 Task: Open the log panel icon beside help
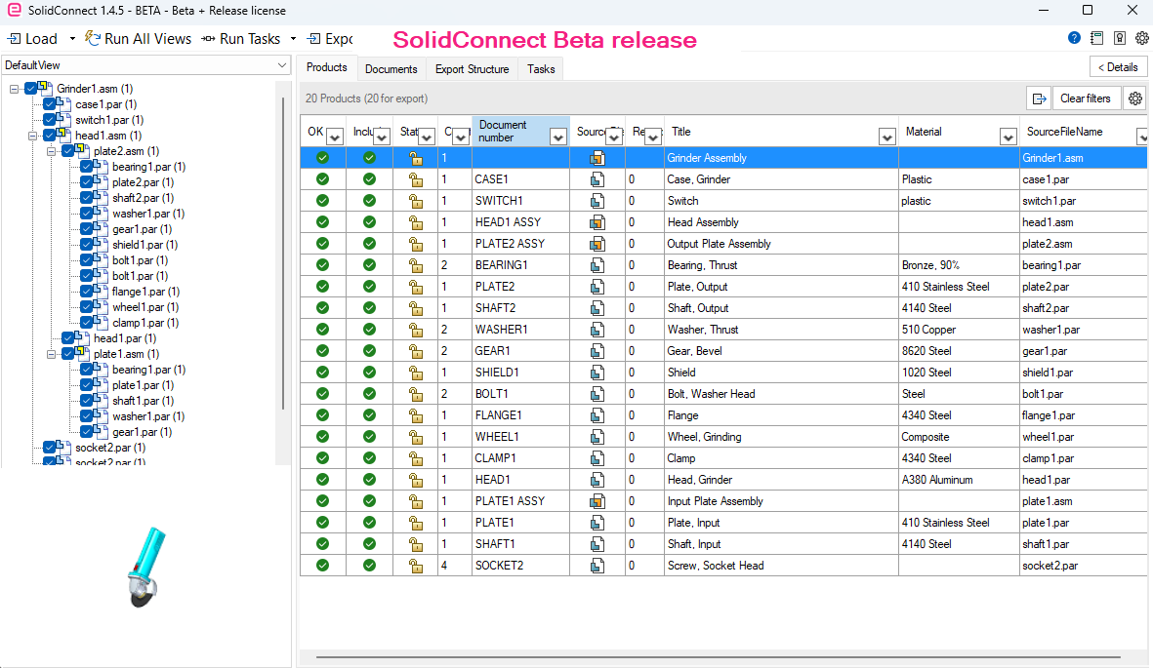pyautogui.click(x=1097, y=38)
